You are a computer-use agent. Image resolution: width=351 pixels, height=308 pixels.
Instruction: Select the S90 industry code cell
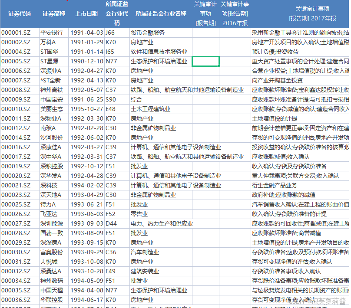click(x=117, y=99)
